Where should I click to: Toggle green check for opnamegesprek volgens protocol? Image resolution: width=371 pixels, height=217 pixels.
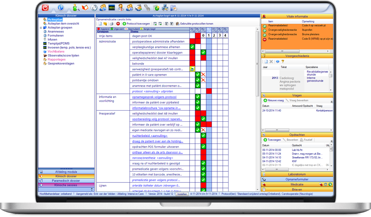198,96
